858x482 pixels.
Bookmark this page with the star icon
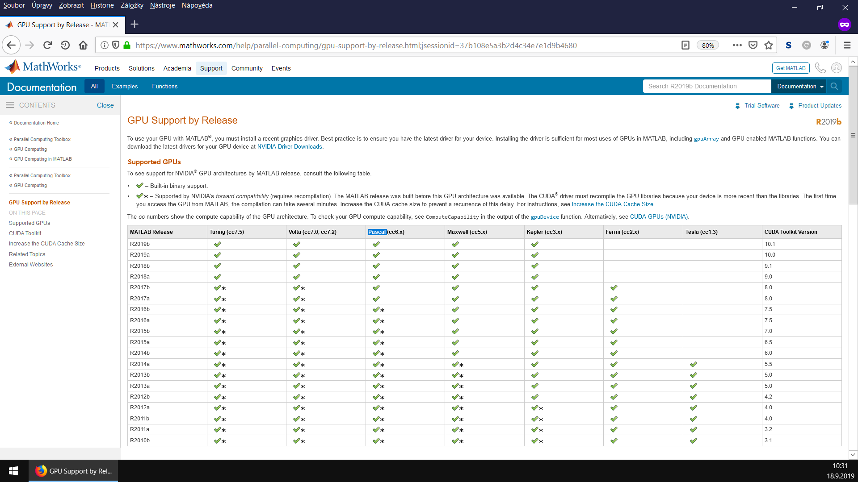(x=769, y=45)
